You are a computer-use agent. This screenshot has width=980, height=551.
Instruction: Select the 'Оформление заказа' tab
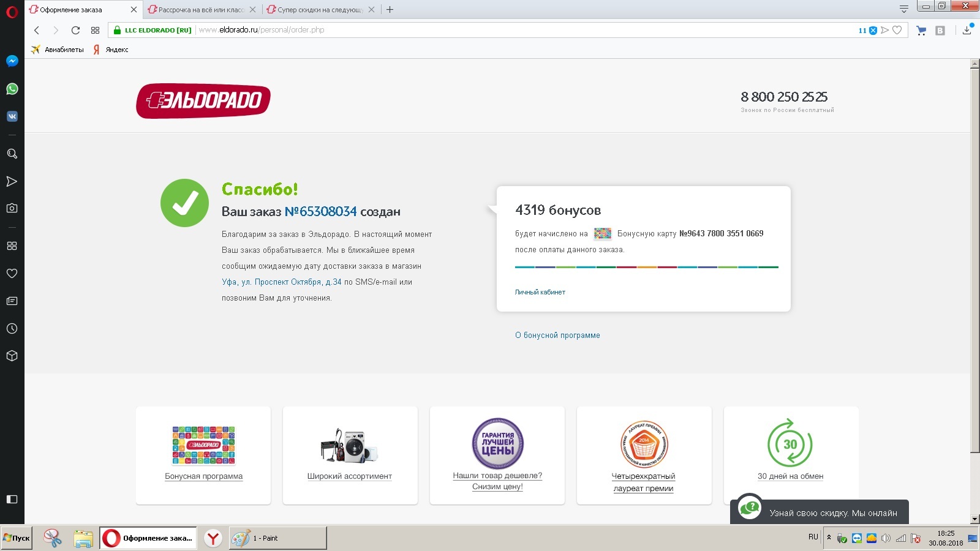pyautogui.click(x=83, y=10)
